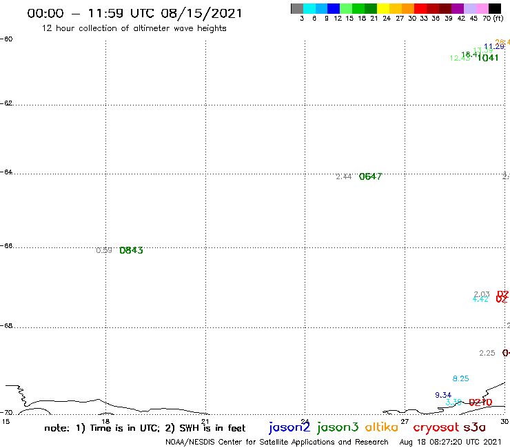
Task: Click the '00:00 – 11:59 UTC 08/15/2021' title
Action: pos(134,14)
